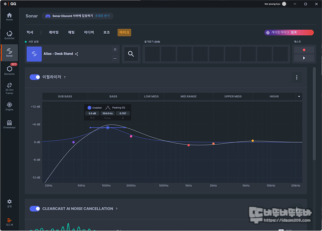Click the Alias - Desk Stand preset name
This screenshot has width=322, height=231.
[x=58, y=54]
